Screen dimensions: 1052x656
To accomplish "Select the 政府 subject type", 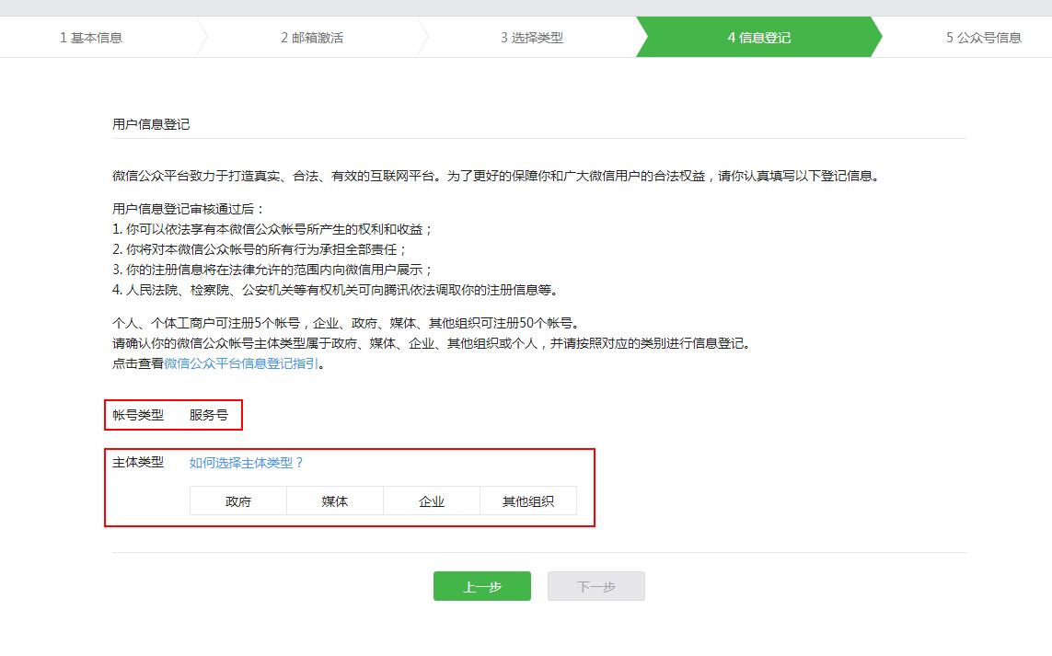I will [237, 501].
